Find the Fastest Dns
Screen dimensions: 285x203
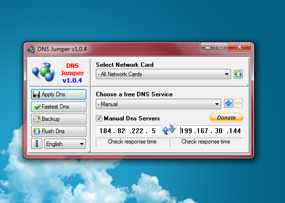58,107
